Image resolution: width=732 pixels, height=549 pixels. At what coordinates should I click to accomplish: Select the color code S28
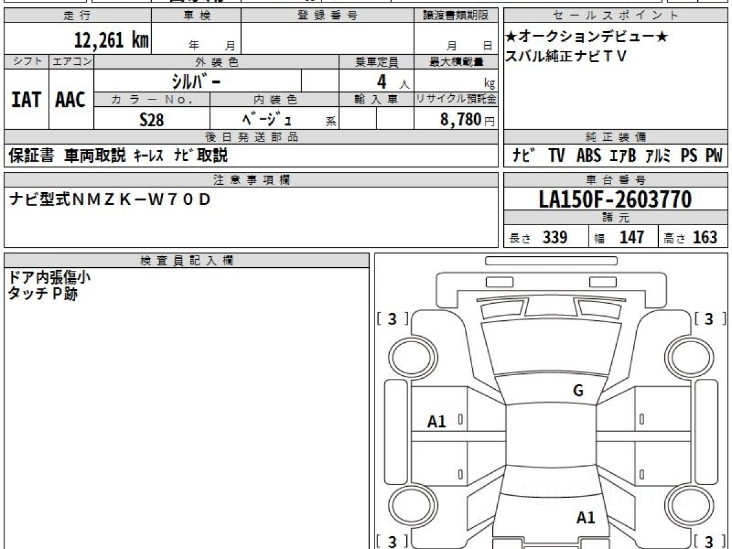pos(151,120)
